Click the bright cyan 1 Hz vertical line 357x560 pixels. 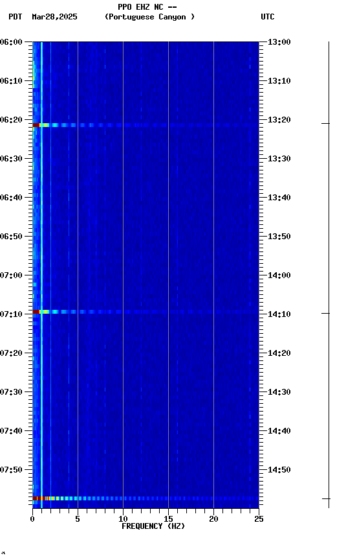point(41,275)
